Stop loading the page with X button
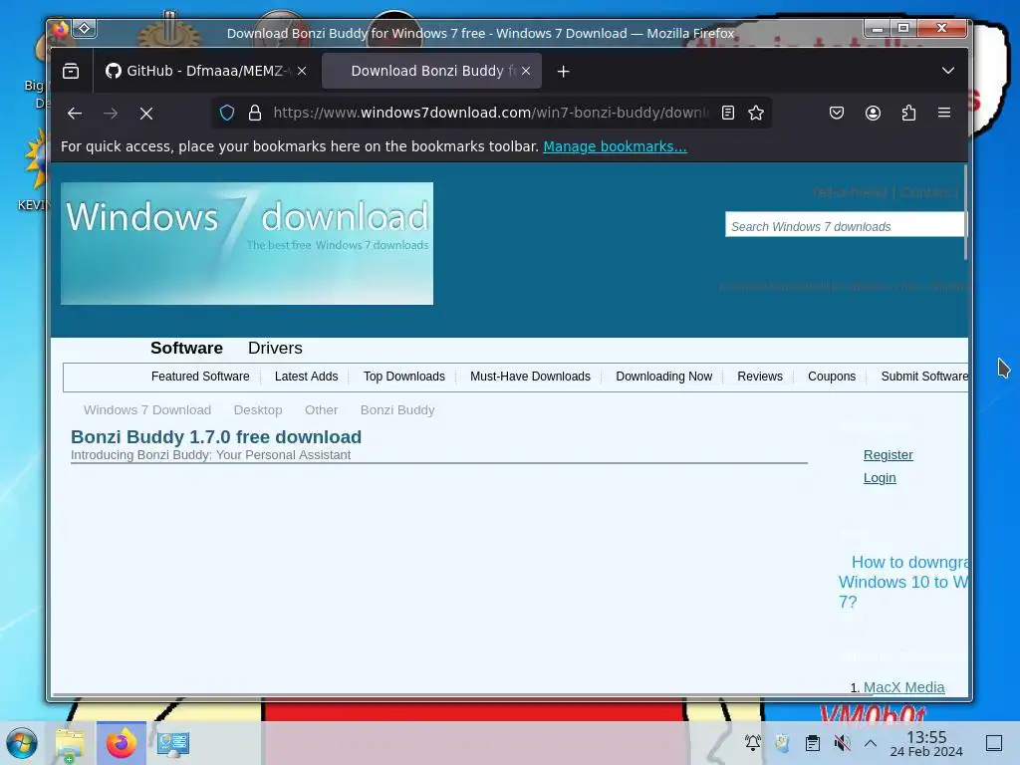 click(146, 114)
